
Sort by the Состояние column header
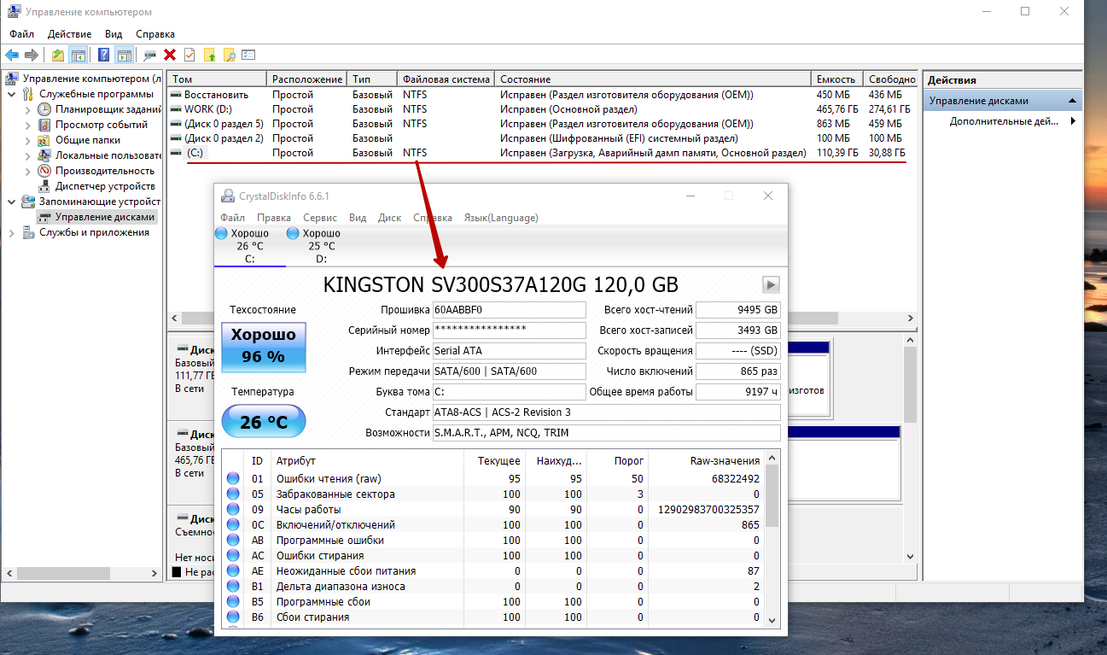[x=653, y=79]
